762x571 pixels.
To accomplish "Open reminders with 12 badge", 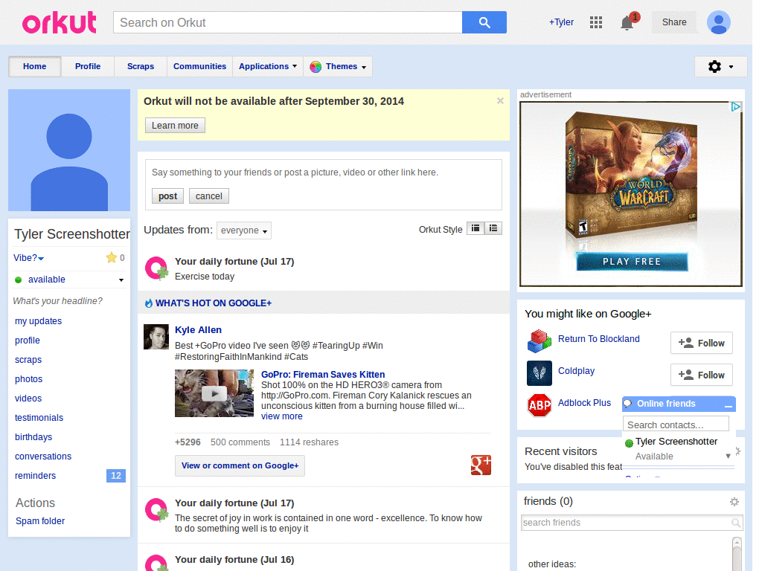I will (x=69, y=476).
